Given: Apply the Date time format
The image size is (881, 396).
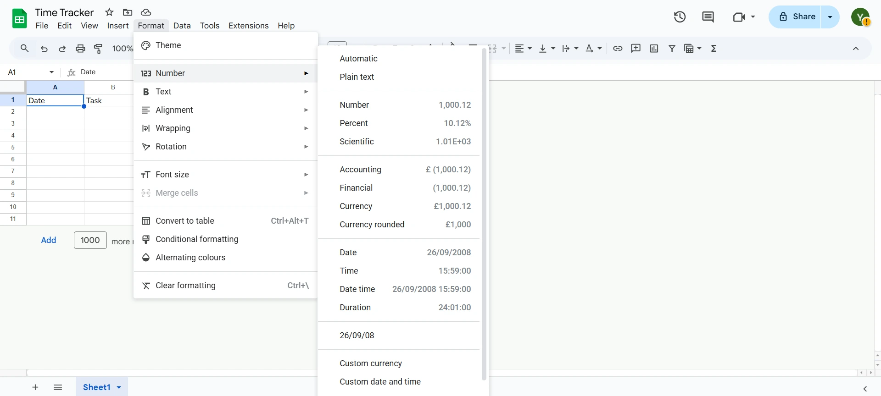Looking at the screenshot, I should click(399, 289).
